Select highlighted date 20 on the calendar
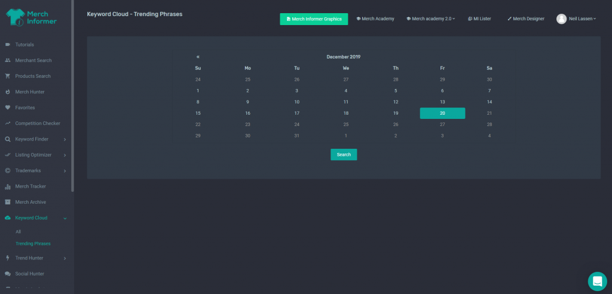612x294 pixels. coord(442,113)
